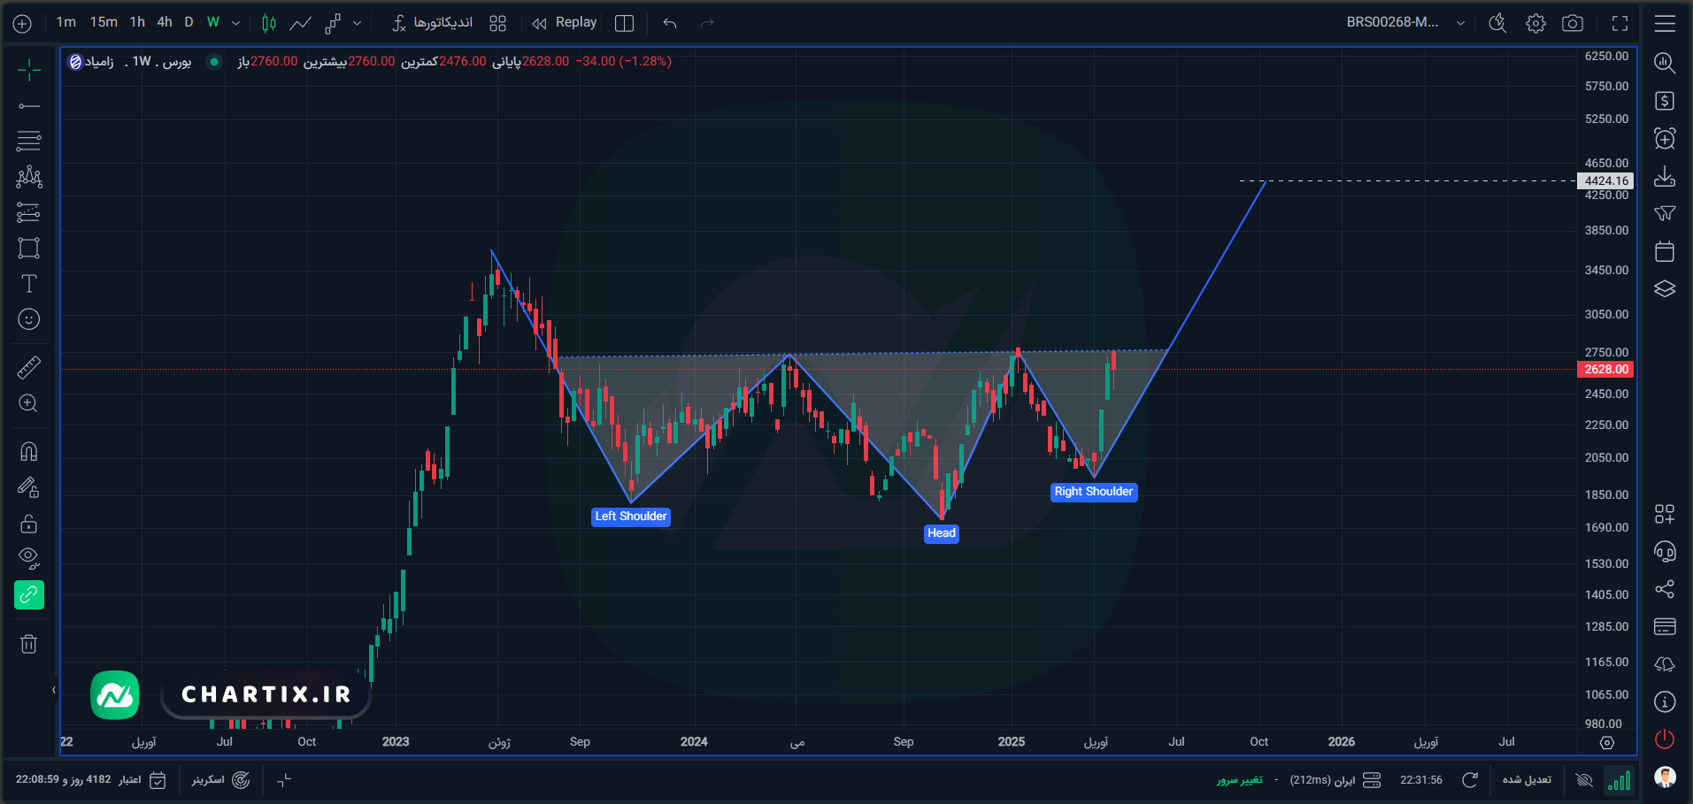Toggle magnet mode on drawings
This screenshot has height=804, width=1693.
click(28, 452)
